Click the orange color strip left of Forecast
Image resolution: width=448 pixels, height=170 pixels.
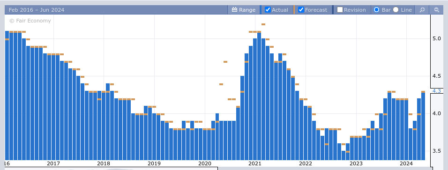294,10
